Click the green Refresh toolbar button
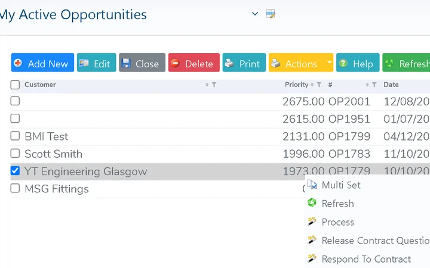Viewport: 430px width, 268px height. [406, 63]
